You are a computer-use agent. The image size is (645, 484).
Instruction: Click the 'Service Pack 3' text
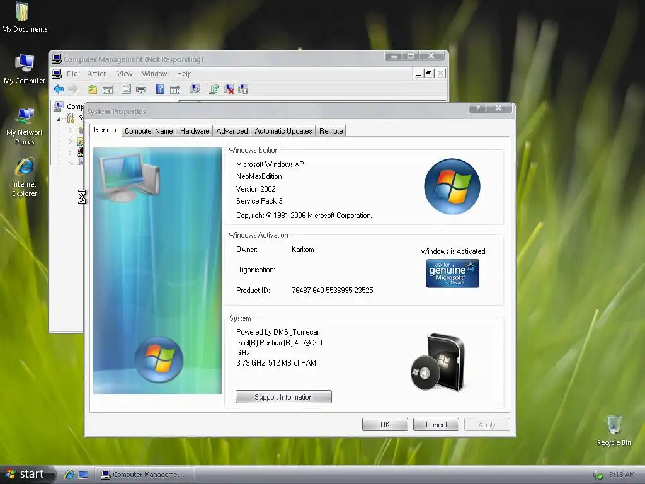pyautogui.click(x=259, y=201)
